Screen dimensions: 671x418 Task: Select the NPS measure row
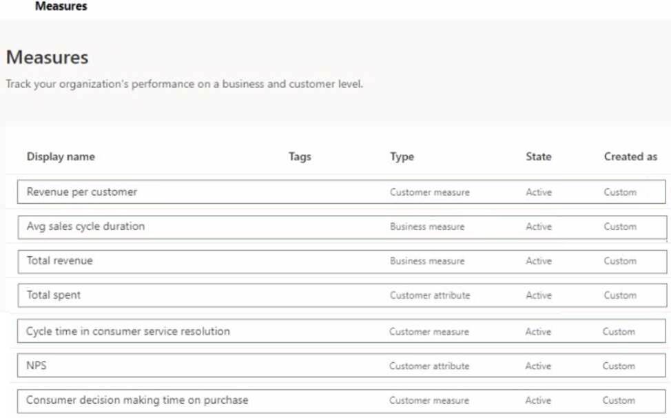point(342,366)
